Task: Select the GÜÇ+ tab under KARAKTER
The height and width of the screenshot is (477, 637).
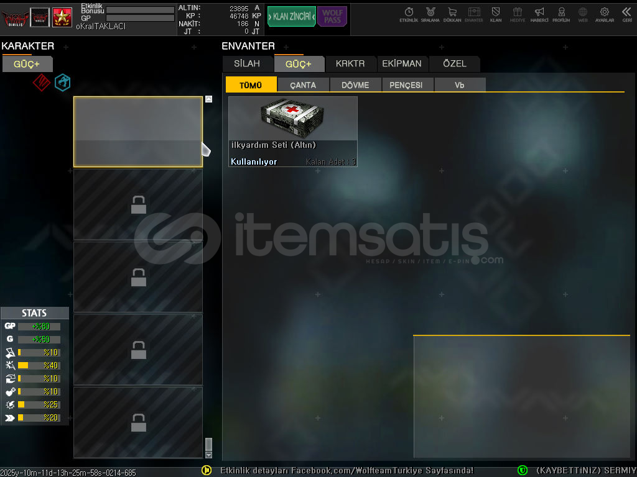Action: [x=27, y=64]
